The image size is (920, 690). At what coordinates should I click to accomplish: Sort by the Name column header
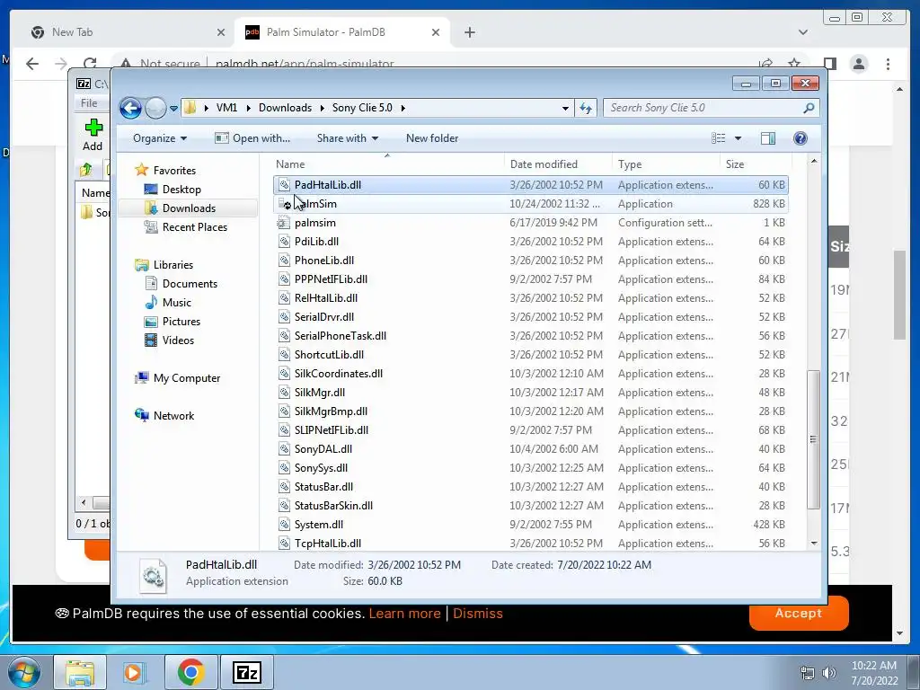(387, 164)
